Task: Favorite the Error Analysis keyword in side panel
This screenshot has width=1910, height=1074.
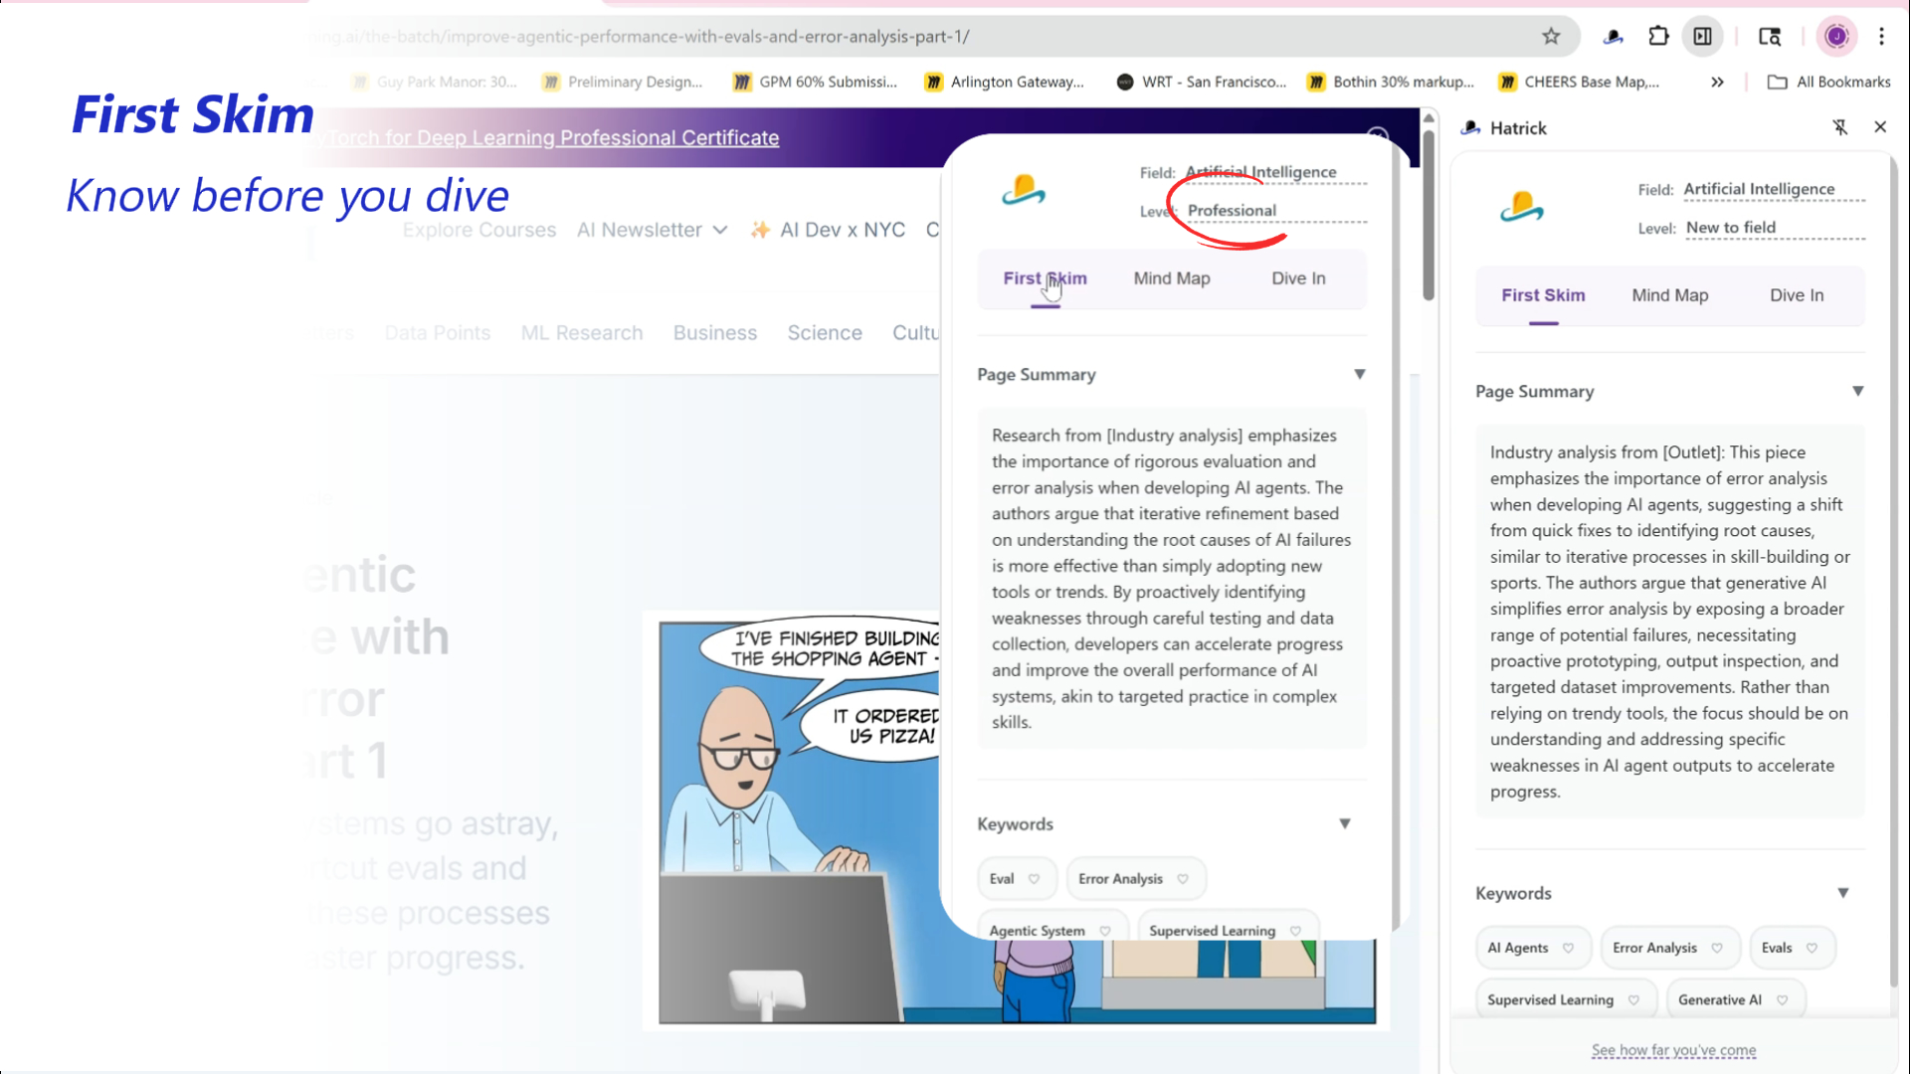Action: click(1717, 948)
